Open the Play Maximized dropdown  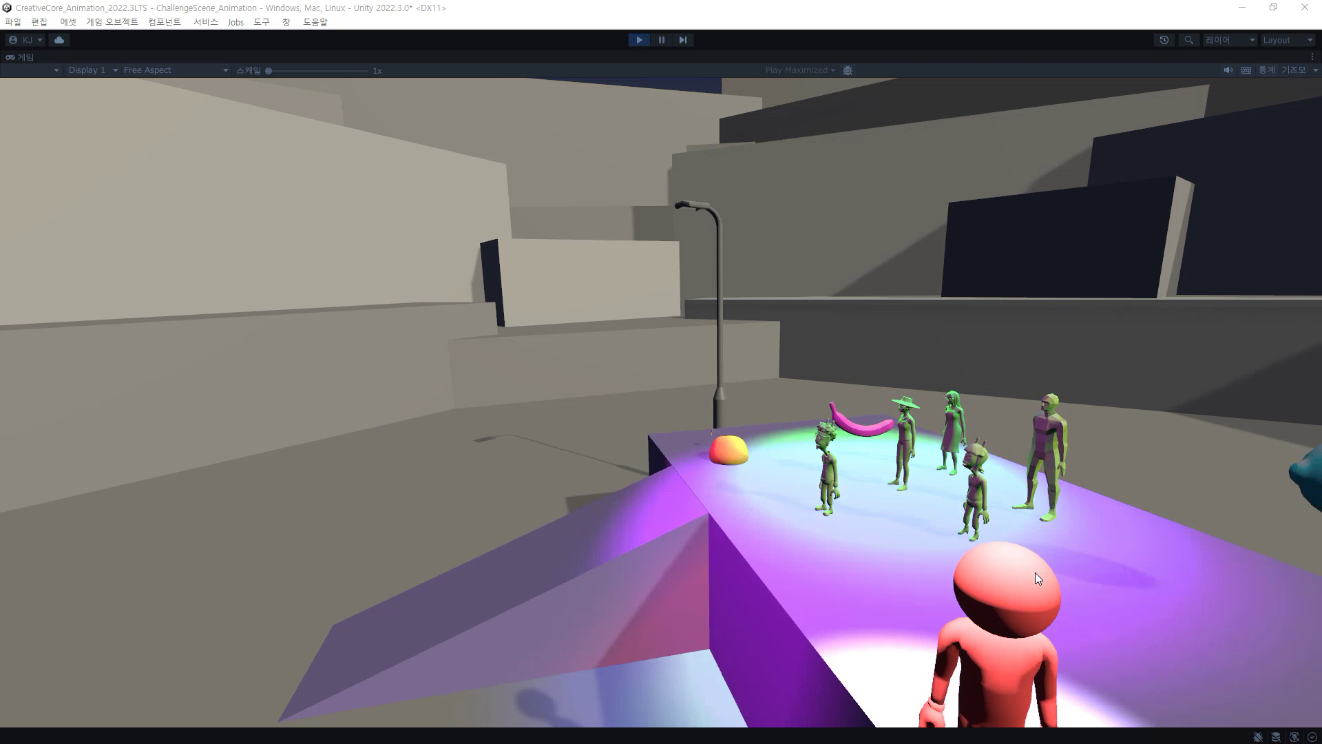(800, 70)
